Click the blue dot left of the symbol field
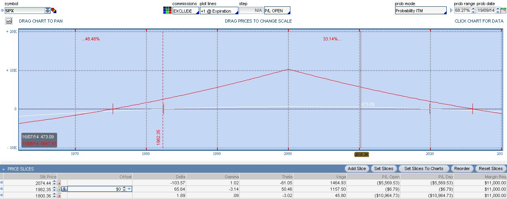Viewport: 507px width, 199px height. point(2,11)
